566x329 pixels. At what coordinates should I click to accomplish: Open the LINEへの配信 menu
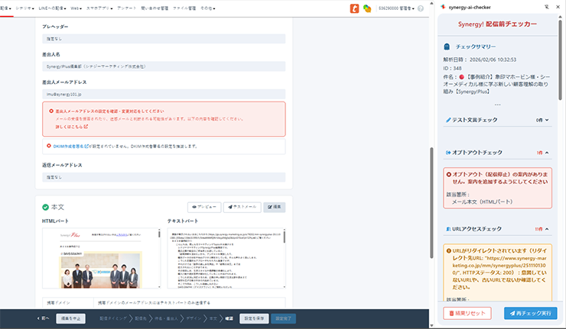tap(52, 8)
